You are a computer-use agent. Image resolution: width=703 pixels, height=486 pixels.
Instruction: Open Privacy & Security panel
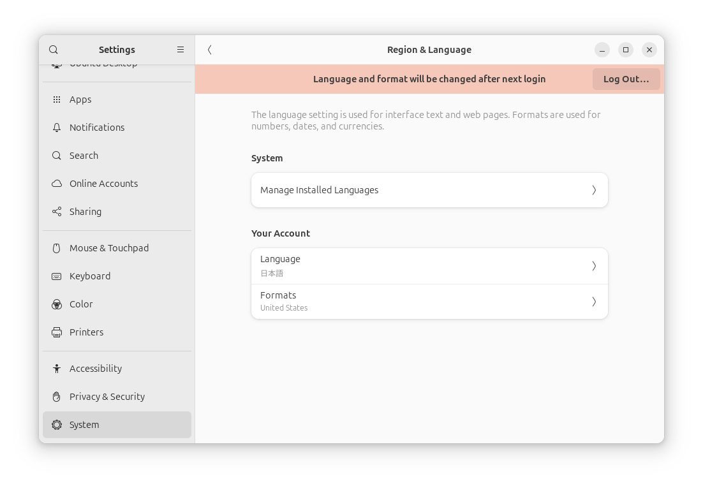point(117,397)
